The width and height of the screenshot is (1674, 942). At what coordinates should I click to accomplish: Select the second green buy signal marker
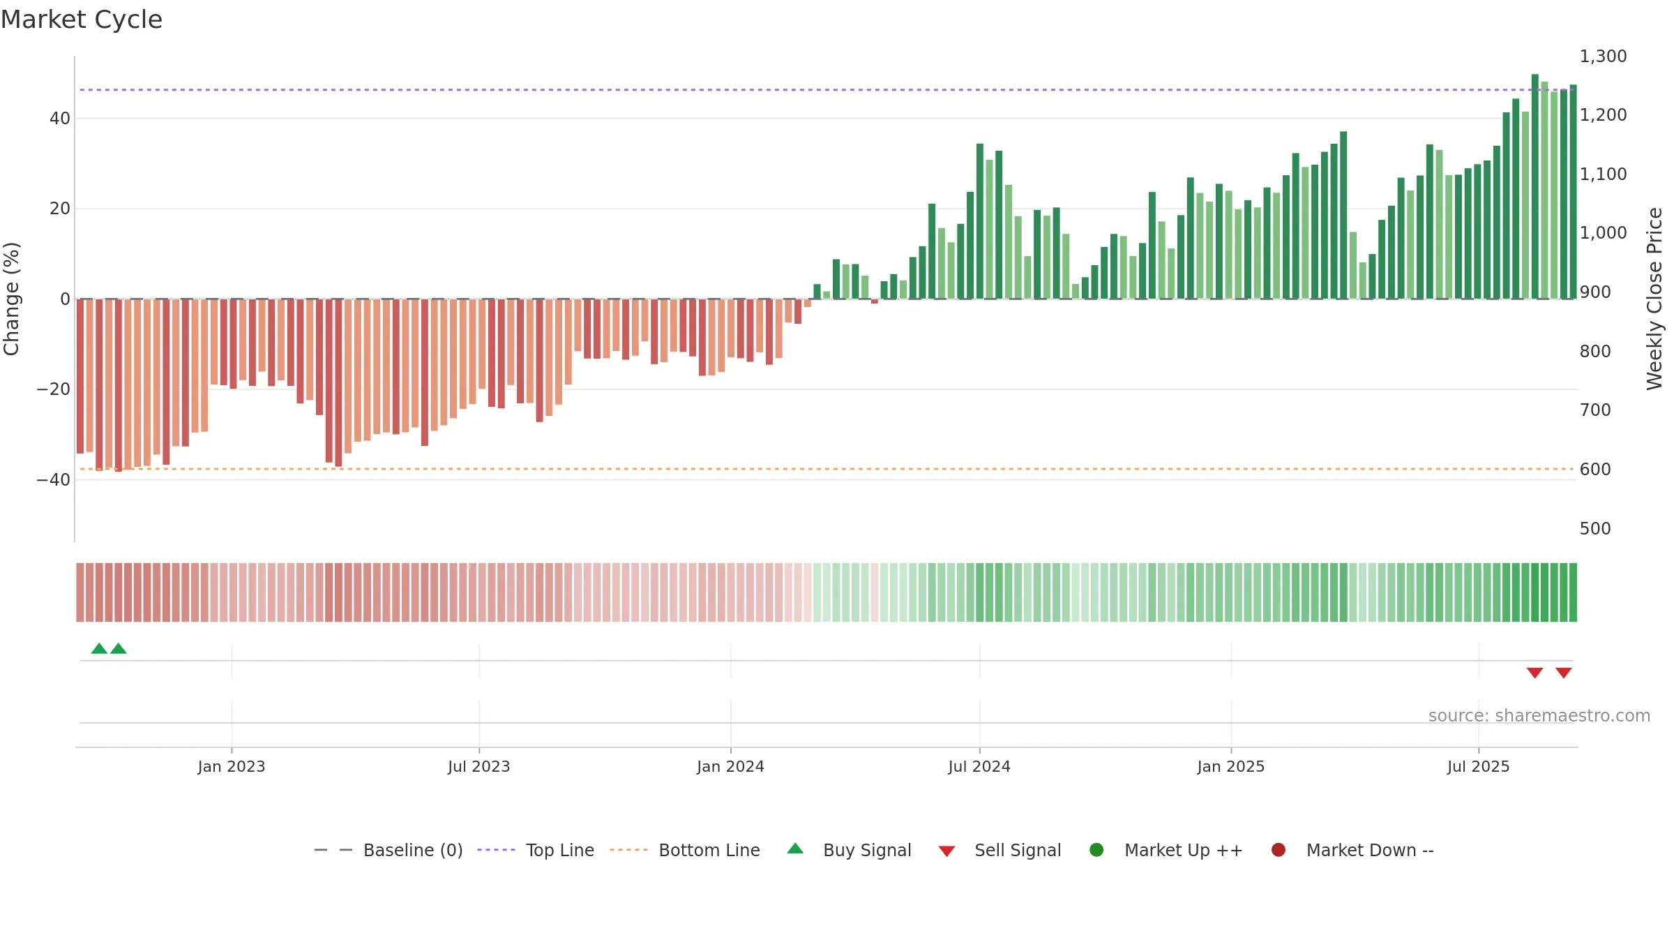point(119,648)
